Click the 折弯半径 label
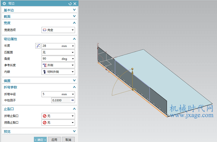Viewport: 217px width, 142px height. 10,94
